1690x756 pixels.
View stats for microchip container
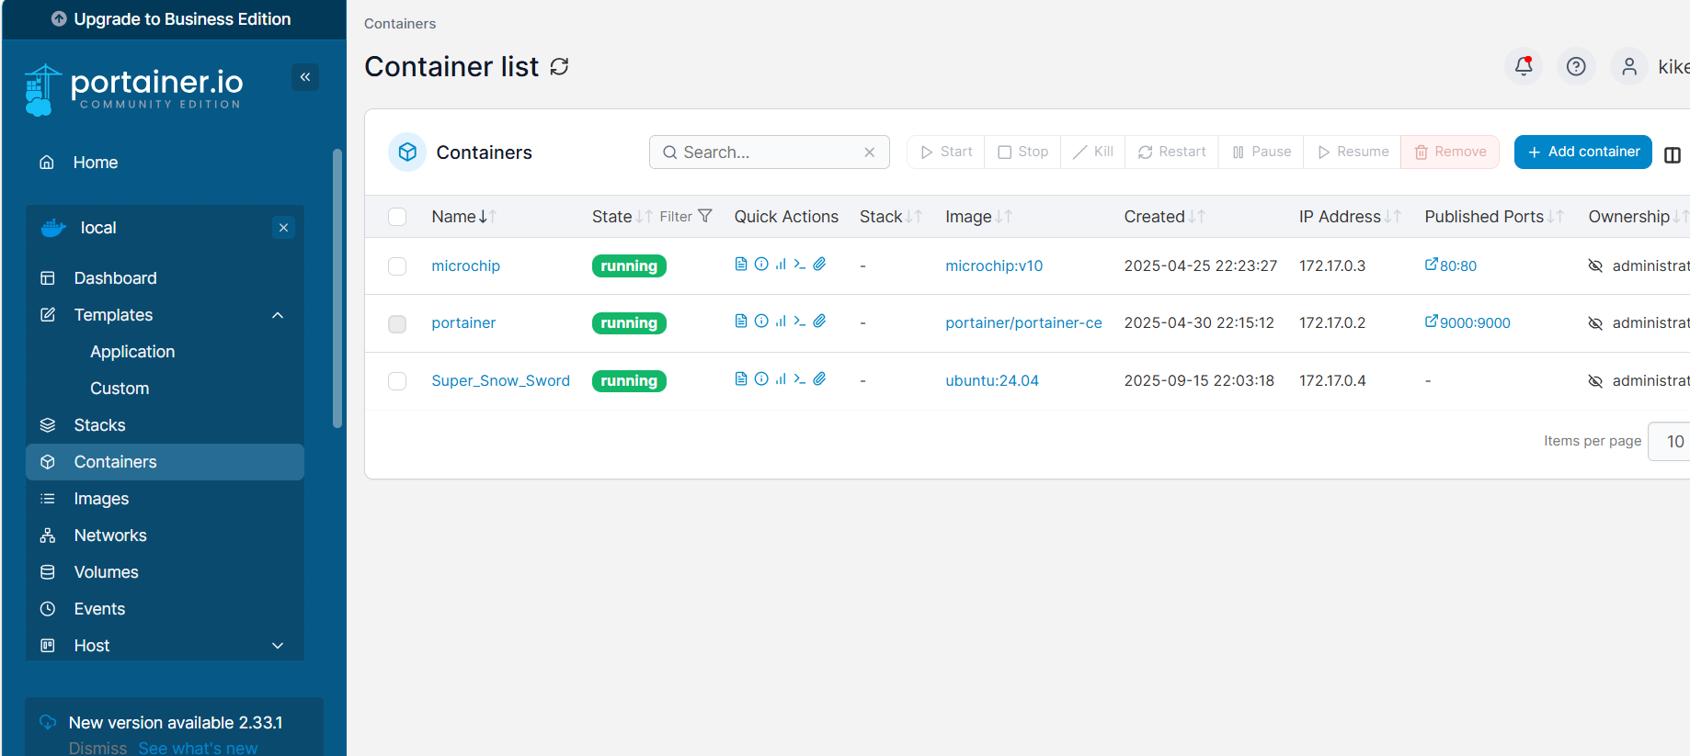(x=781, y=265)
